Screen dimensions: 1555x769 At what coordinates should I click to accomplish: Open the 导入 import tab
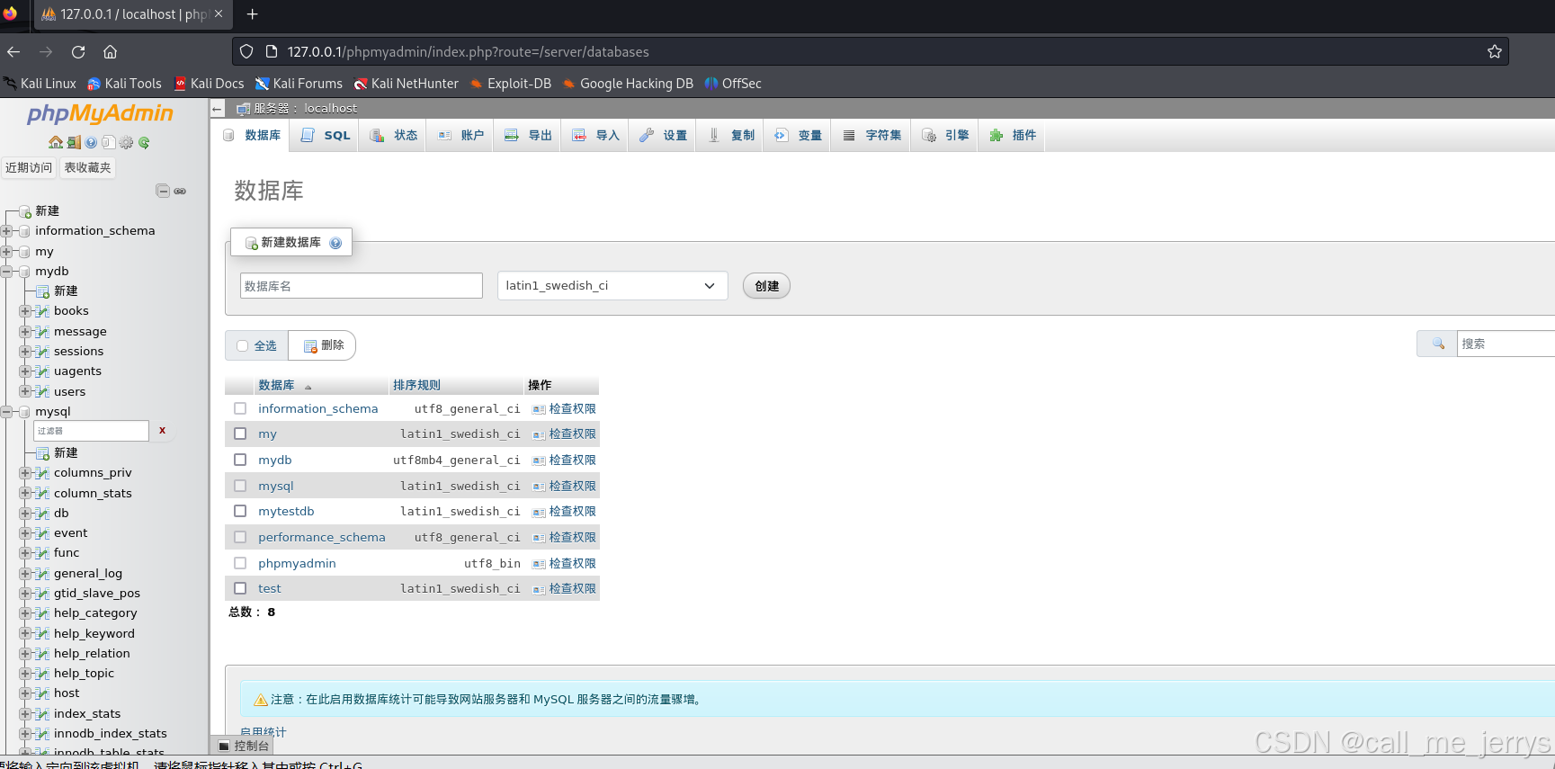coord(595,135)
